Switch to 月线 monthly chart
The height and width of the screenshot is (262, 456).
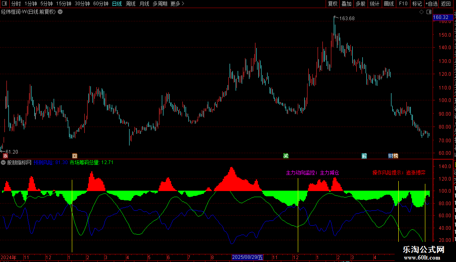[144, 4]
